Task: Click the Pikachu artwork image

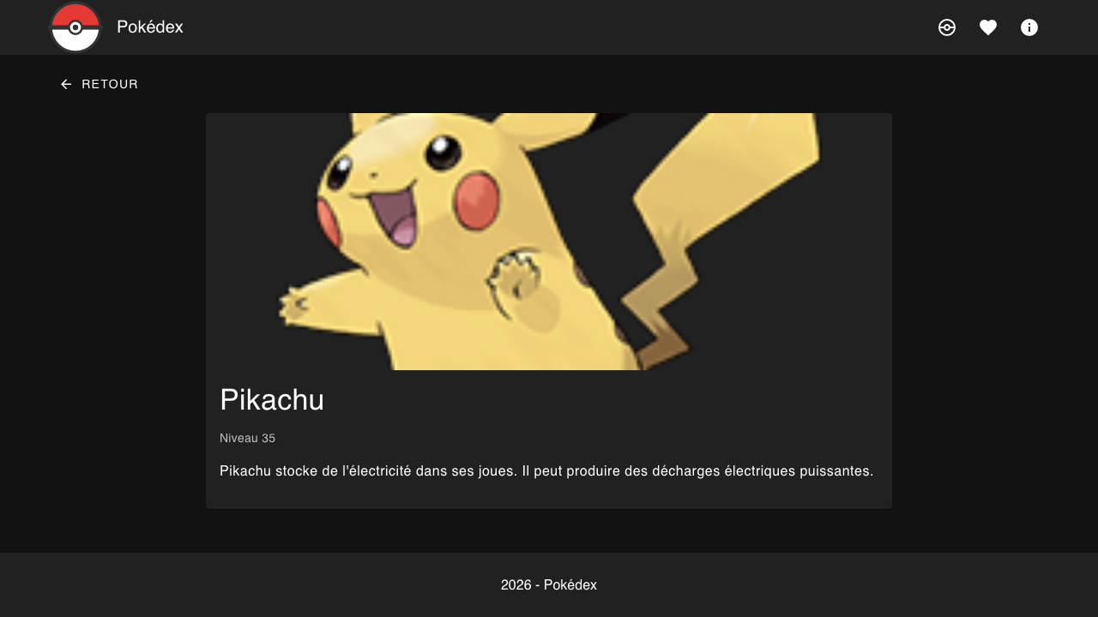Action: (x=549, y=242)
